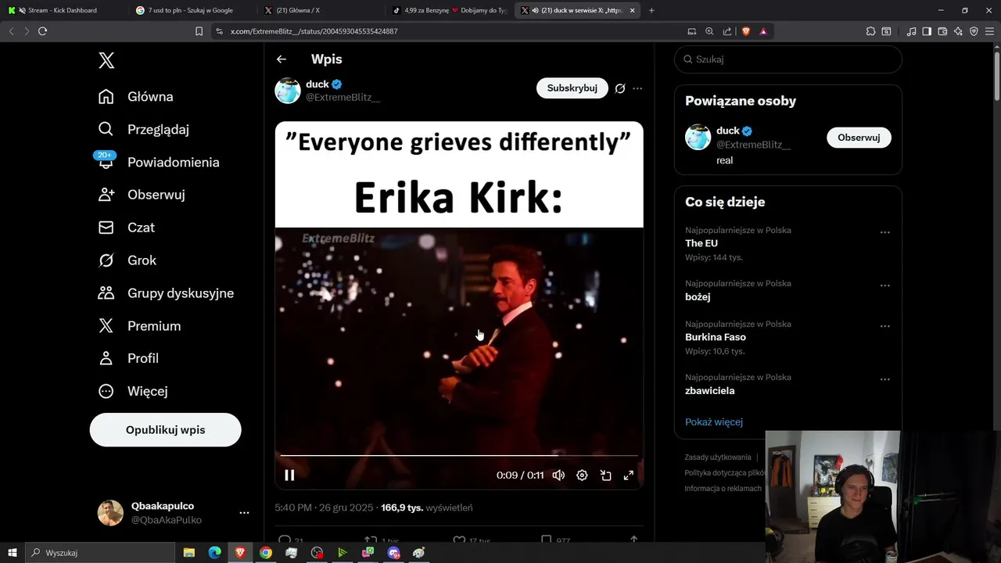1001x563 pixels.
Task: Click the Qbaakapulco account avatar
Action: [110, 513]
